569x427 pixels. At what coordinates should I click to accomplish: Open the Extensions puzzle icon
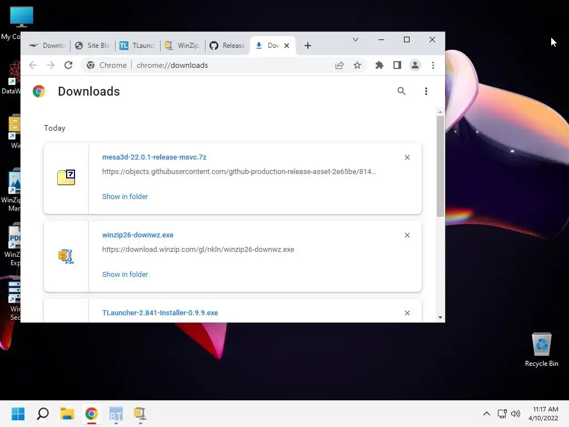[x=379, y=66]
